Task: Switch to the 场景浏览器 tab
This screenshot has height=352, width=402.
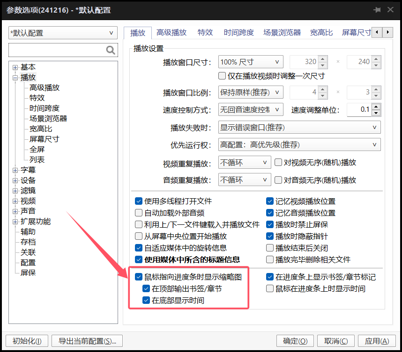Action: tap(282, 33)
